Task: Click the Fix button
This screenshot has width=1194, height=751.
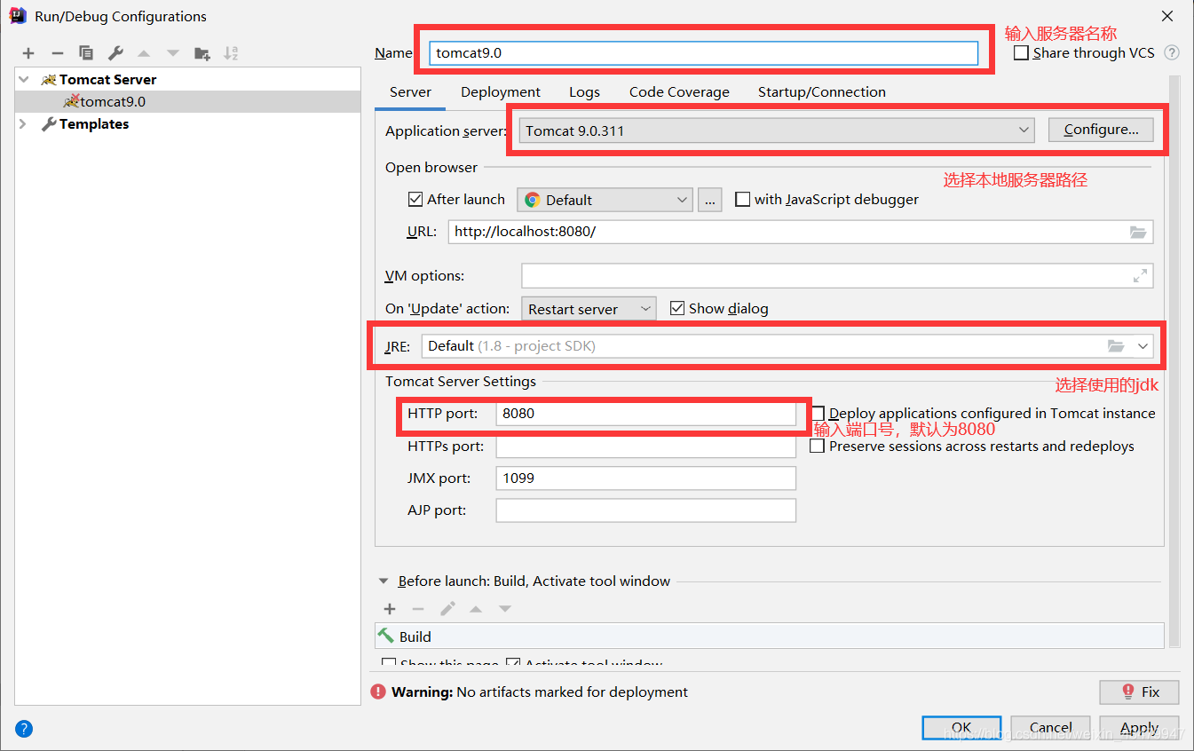Action: coord(1140,692)
